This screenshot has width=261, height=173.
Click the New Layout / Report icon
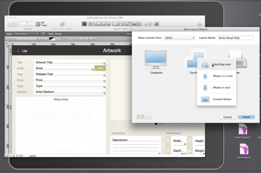(x=62, y=24)
